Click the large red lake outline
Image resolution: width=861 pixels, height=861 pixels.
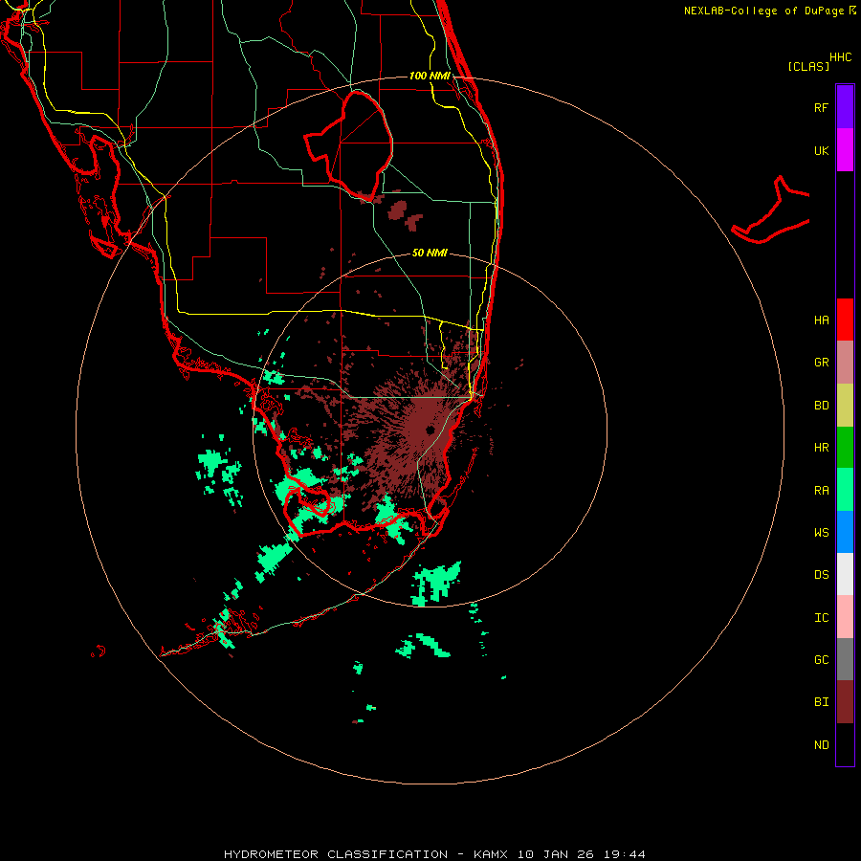pos(349,145)
